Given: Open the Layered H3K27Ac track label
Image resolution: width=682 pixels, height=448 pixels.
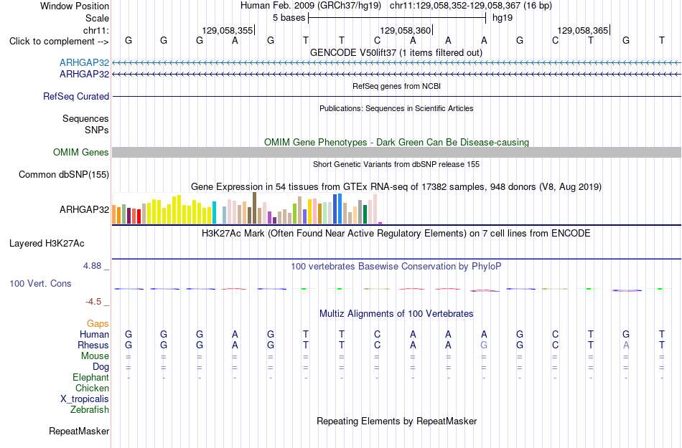Looking at the screenshot, I should pos(47,244).
